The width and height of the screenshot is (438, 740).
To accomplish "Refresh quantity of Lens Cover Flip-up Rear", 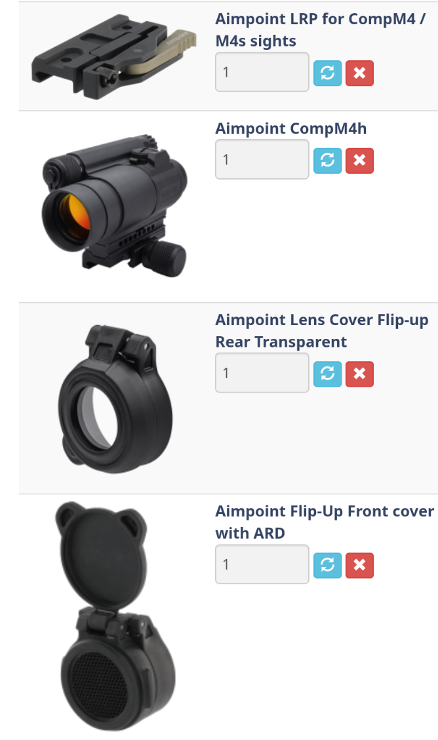I will coord(327,374).
